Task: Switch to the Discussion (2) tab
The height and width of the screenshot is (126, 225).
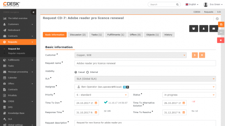Action: pyautogui.click(x=78, y=35)
